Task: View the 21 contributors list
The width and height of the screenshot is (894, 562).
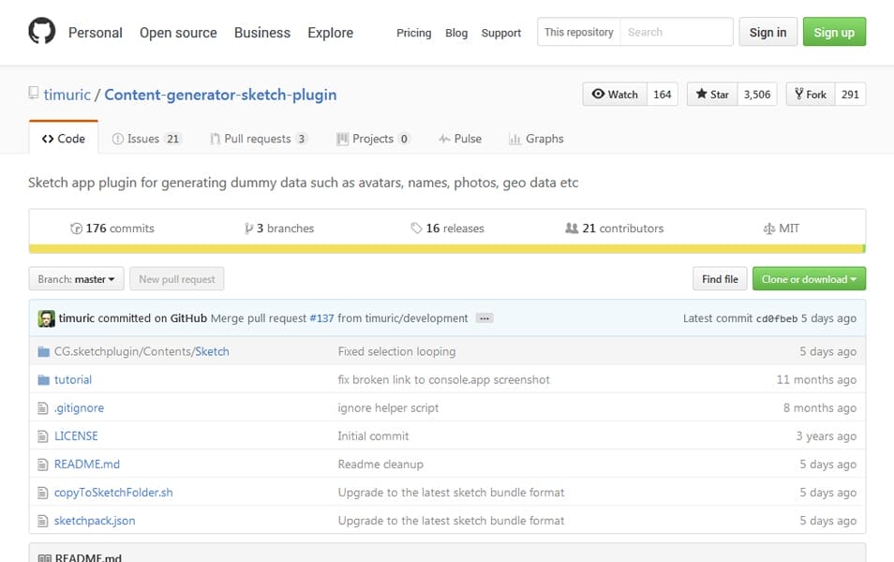Action: [x=614, y=229]
